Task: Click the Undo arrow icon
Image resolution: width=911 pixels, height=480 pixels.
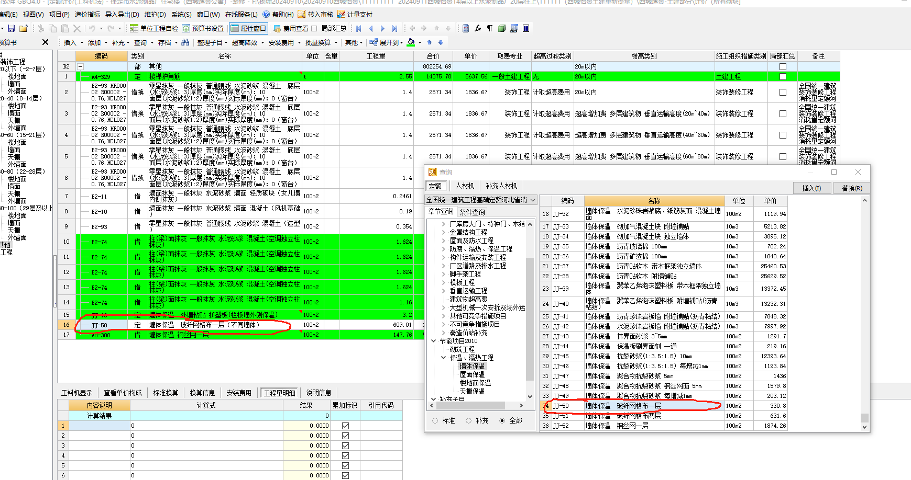Action: coord(92,28)
